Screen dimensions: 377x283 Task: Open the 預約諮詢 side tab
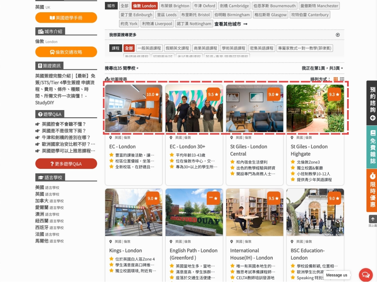[372, 103]
